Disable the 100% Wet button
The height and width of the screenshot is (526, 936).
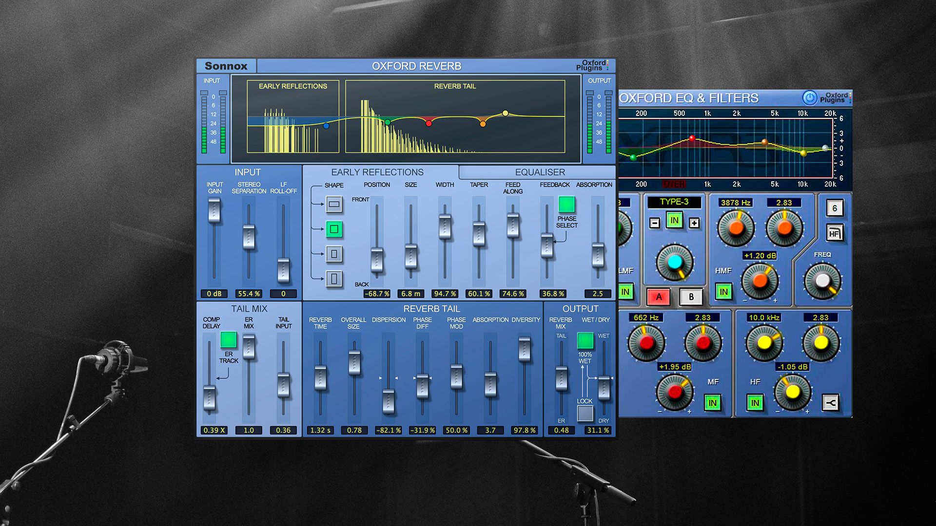[x=585, y=340]
